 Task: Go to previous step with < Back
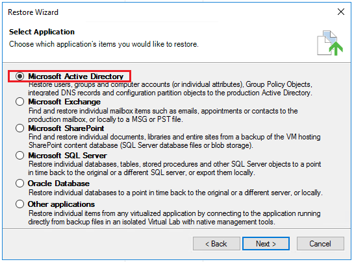click(216, 243)
